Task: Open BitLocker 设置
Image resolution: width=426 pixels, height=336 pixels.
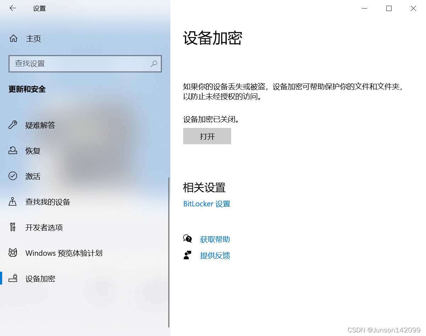Action: (207, 204)
